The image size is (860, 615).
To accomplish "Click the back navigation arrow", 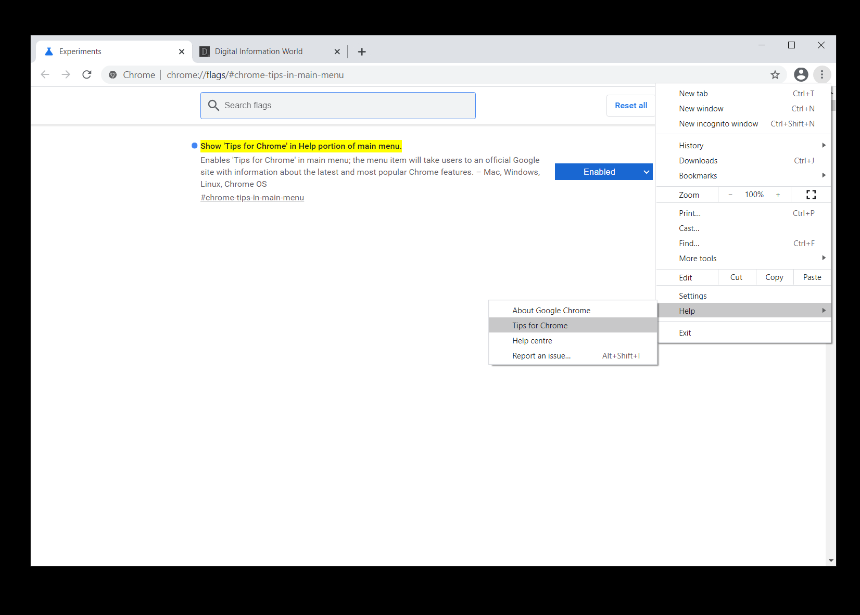I will tap(45, 74).
